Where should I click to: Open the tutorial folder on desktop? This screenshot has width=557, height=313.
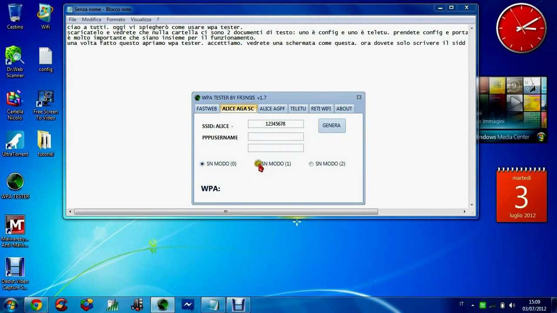click(45, 143)
